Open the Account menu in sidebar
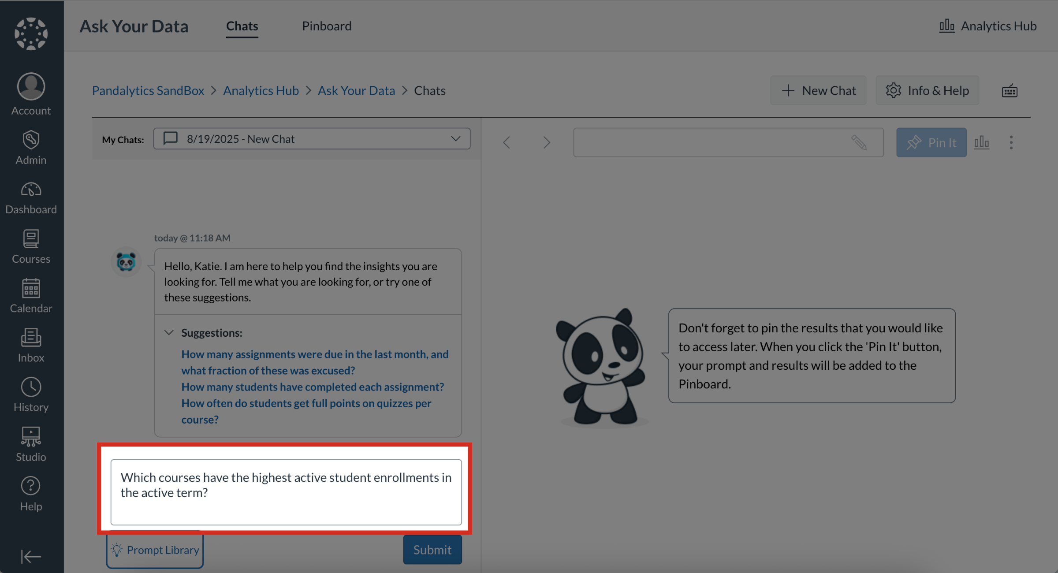The width and height of the screenshot is (1058, 573). (31, 94)
